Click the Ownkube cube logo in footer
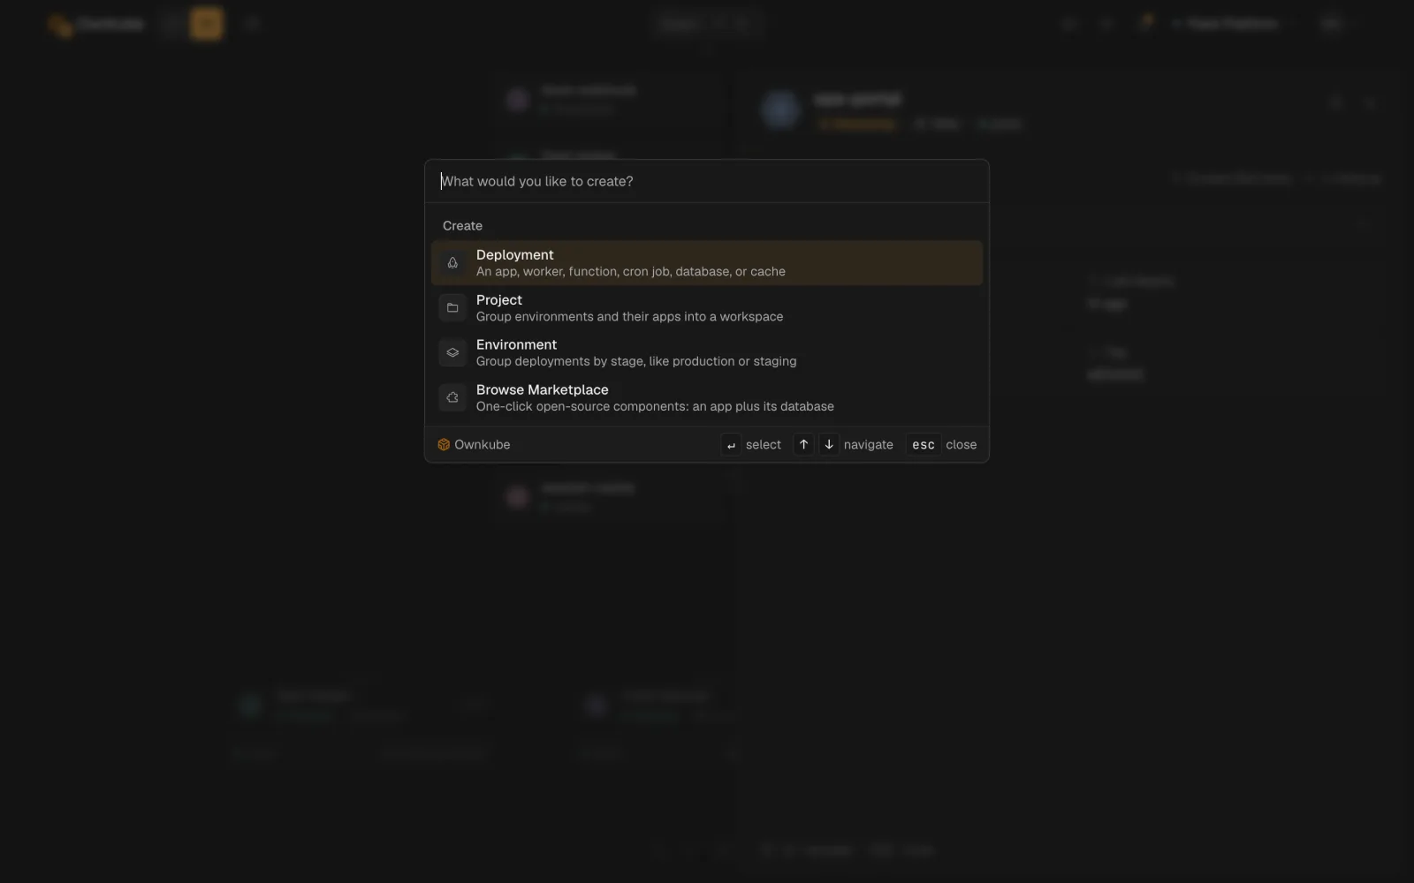 [444, 444]
